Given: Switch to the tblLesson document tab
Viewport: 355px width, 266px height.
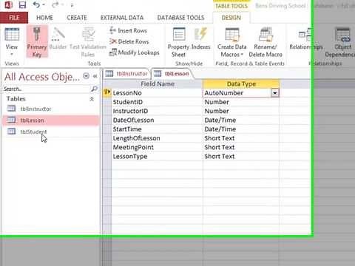Looking at the screenshot, I should tap(172, 73).
